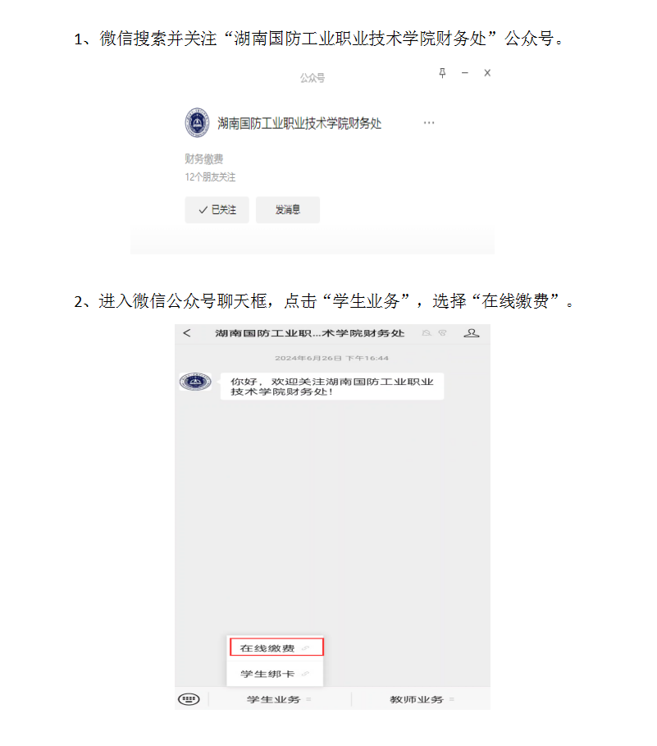657x746 pixels.
Task: Click the account name 湖南国防工业职业技术学院财务处
Action: tap(299, 123)
